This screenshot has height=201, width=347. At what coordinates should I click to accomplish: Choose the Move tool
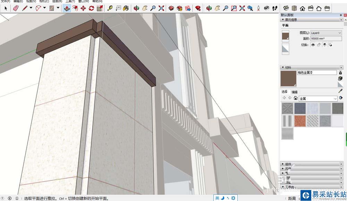coord(83,8)
